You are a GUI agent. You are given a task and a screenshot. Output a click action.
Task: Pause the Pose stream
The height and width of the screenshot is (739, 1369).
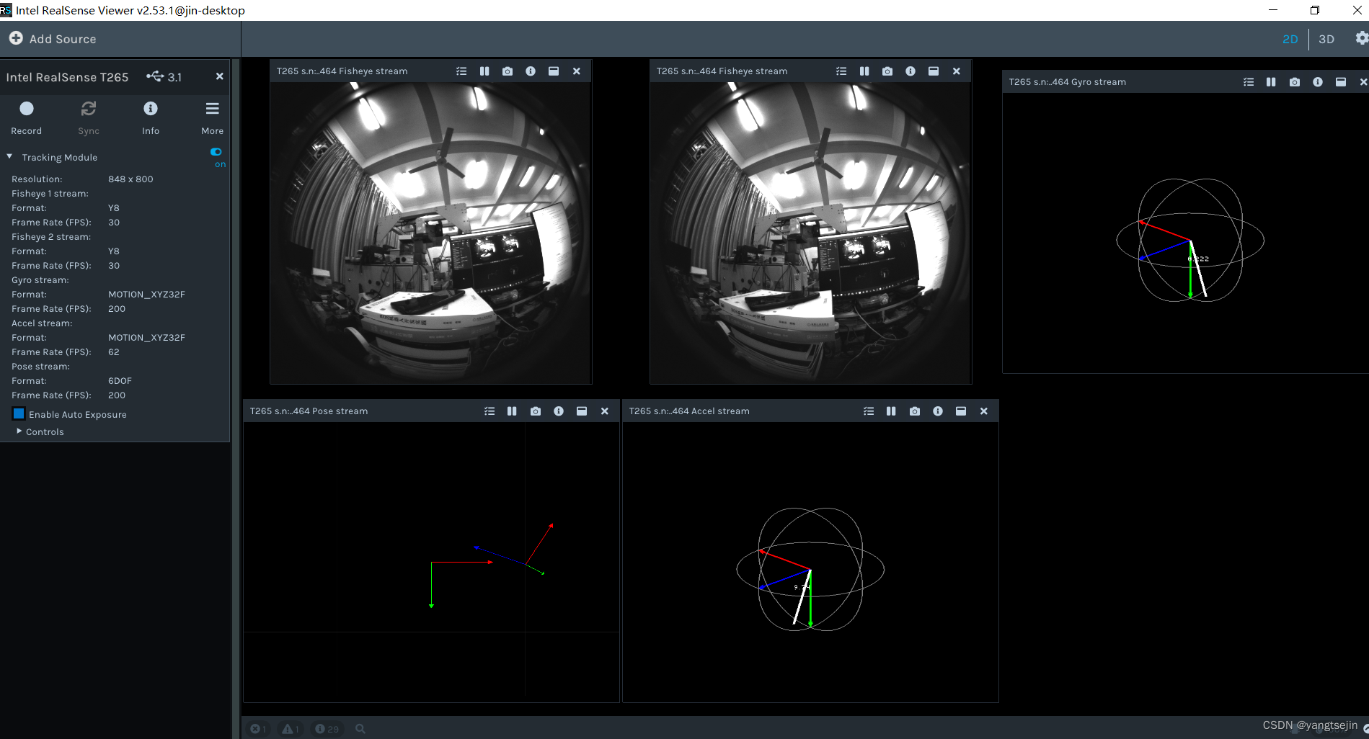[512, 411]
